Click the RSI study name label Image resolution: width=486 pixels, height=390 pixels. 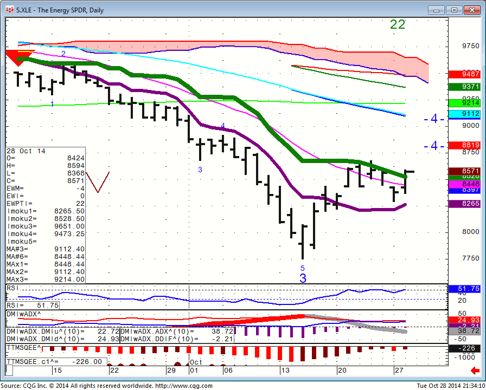pos(12,288)
